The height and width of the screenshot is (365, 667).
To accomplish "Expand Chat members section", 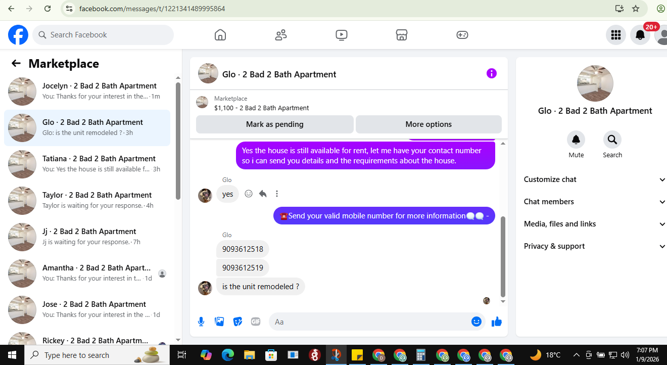I will point(594,202).
